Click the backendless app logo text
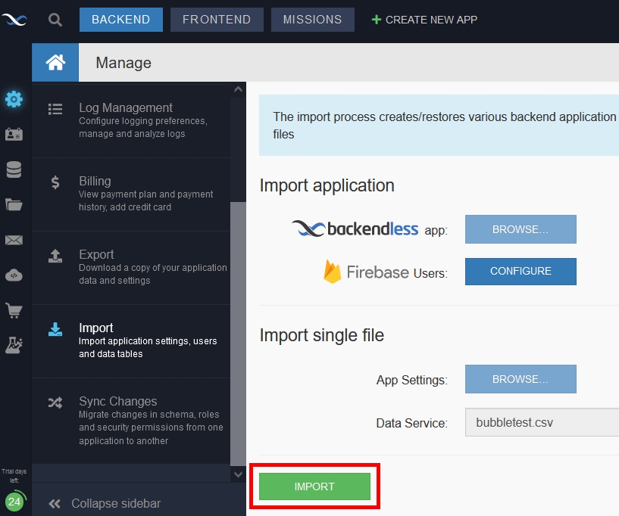619x516 pixels. [373, 228]
